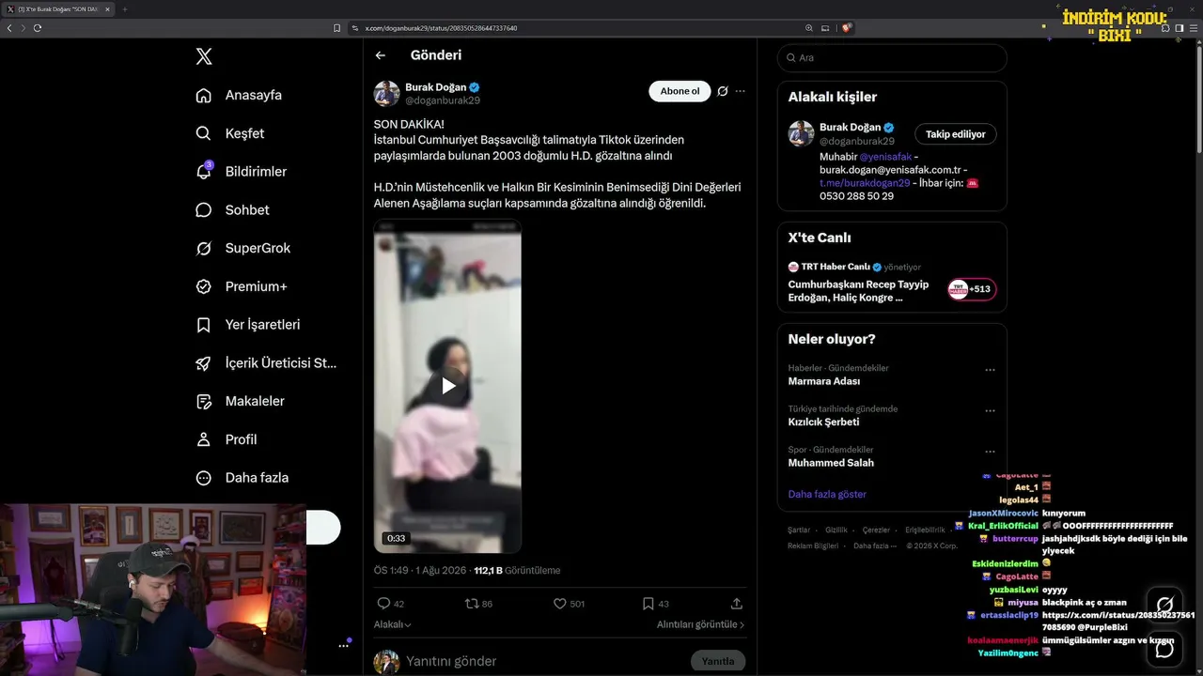
Task: Open Alıntıları görüntüle quotes link
Action: click(700, 624)
